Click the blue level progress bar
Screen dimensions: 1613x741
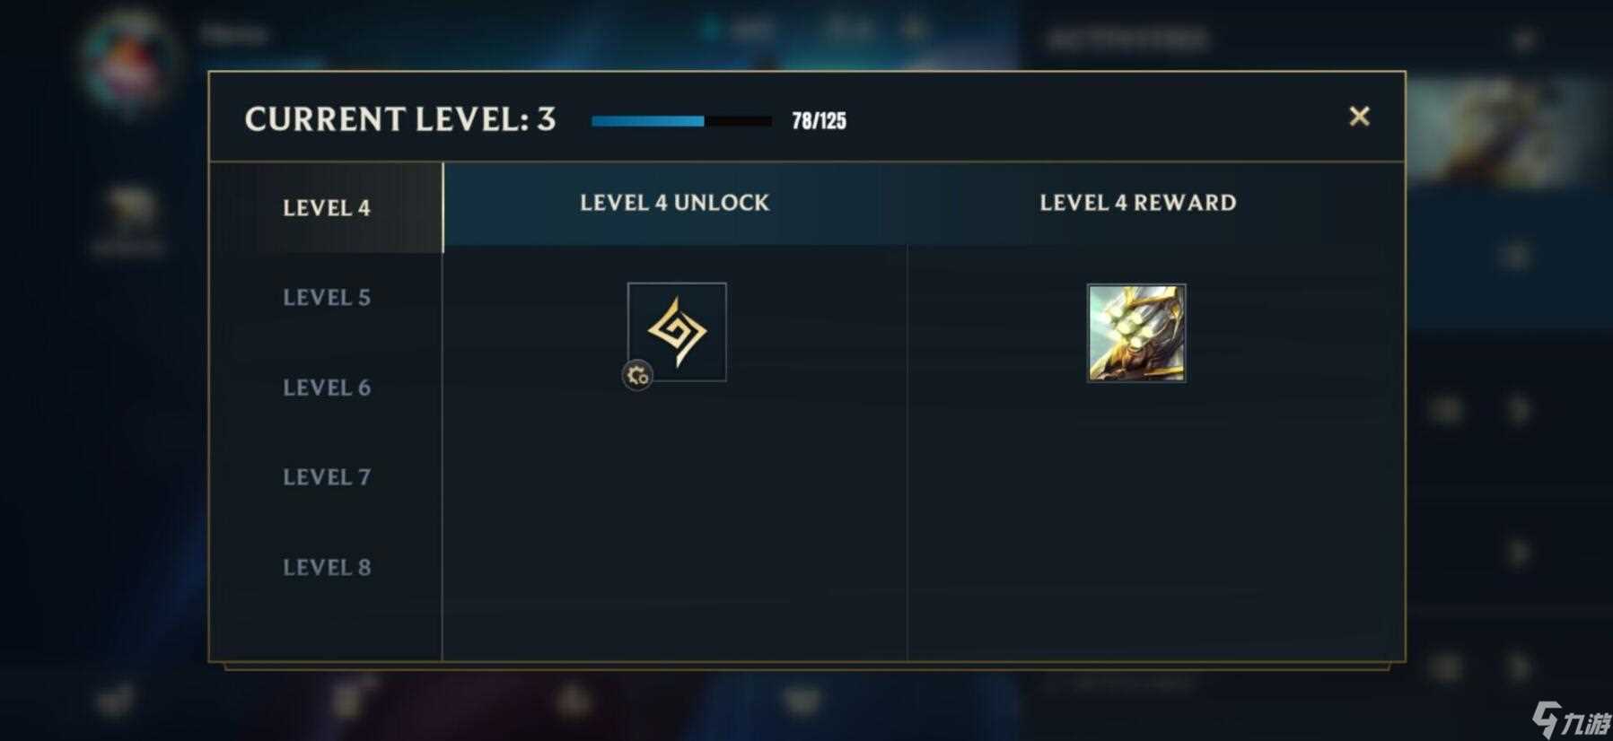click(681, 121)
